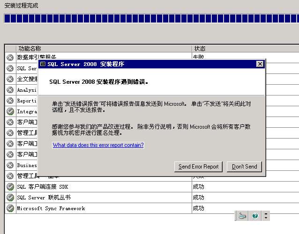299x234 pixels.
Task: Click 成功 status for SQL 客户端连接 SDK
Action: (x=199, y=187)
